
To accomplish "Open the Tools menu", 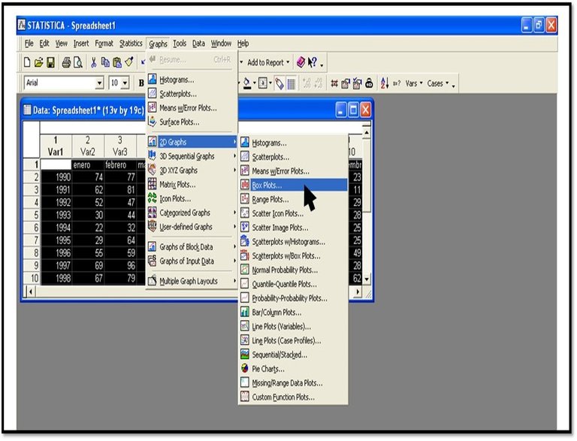I will coord(180,44).
